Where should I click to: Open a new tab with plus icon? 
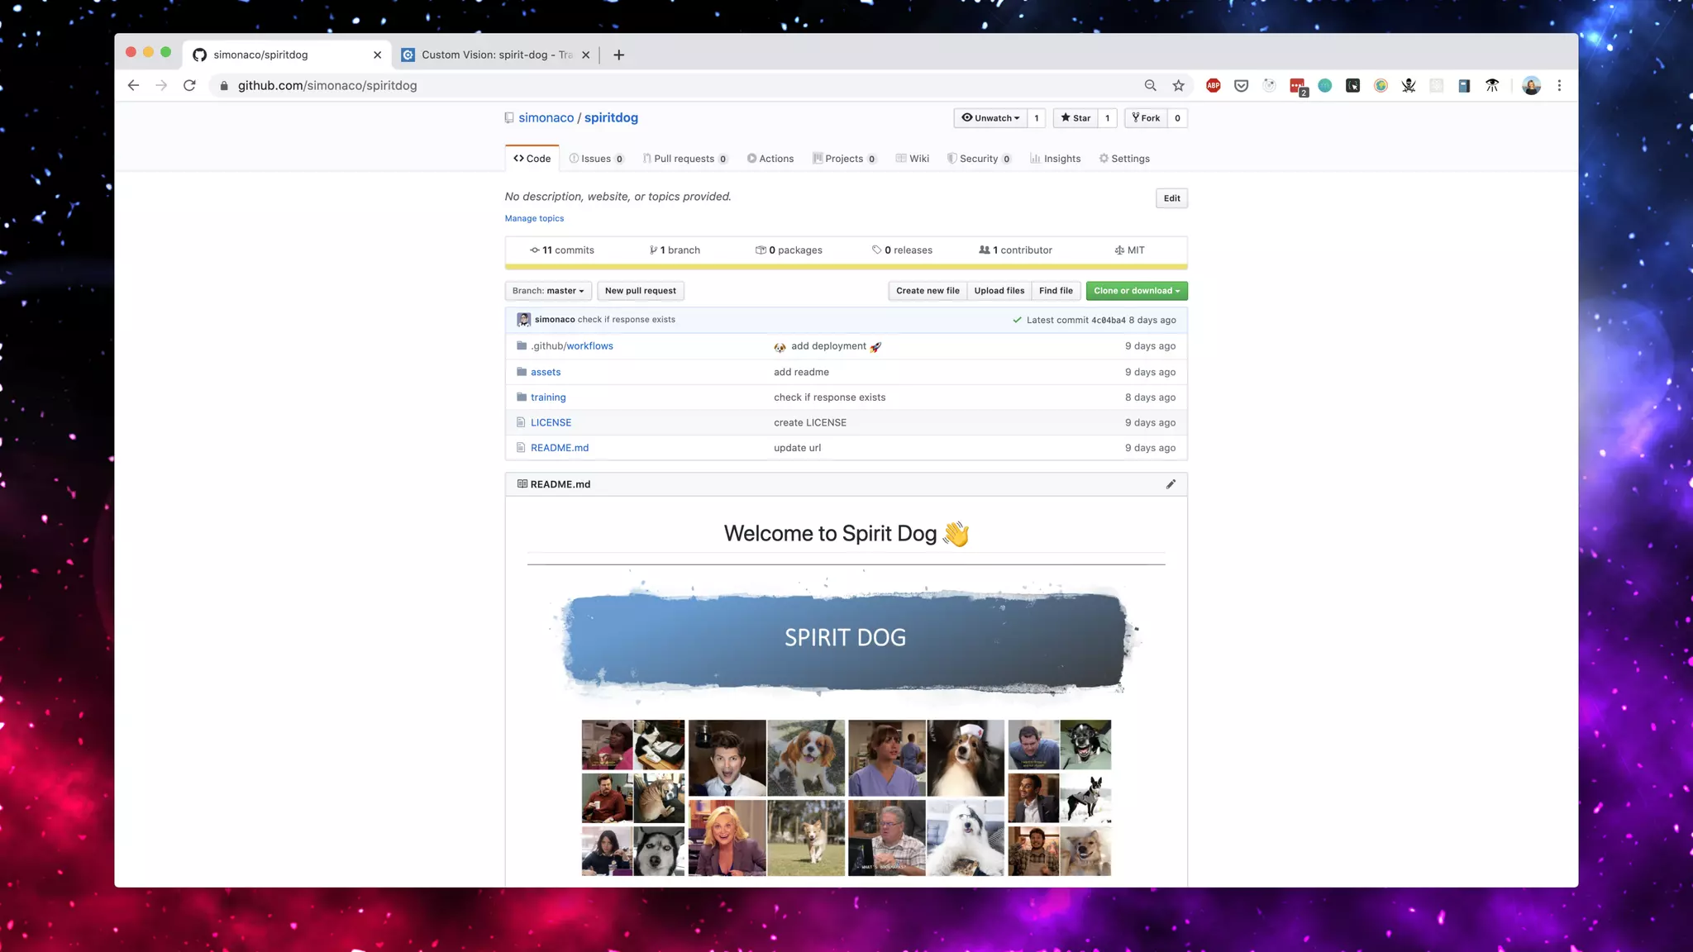(x=618, y=55)
